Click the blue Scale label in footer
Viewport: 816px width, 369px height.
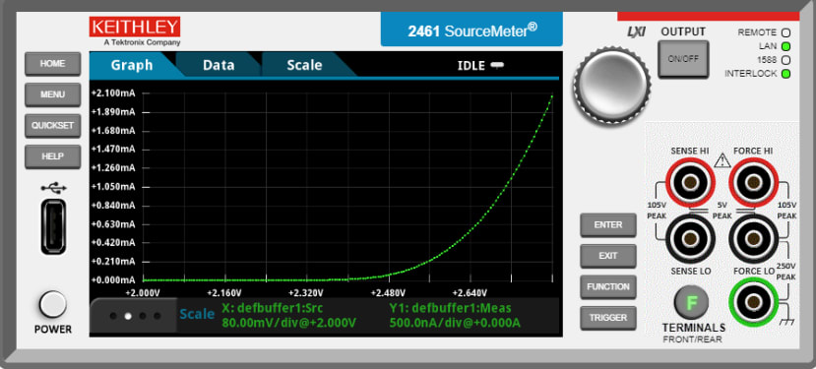197,314
